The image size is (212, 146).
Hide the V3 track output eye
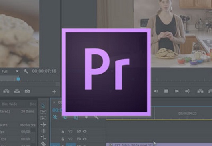pos(85,131)
